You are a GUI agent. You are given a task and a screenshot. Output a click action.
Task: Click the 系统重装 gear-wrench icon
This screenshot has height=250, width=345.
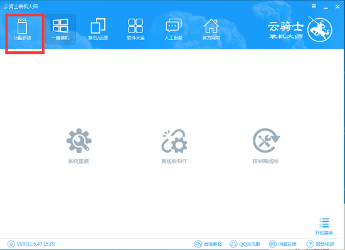point(79,141)
